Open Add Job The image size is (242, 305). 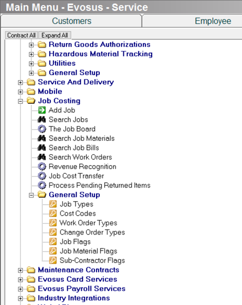(x=62, y=110)
